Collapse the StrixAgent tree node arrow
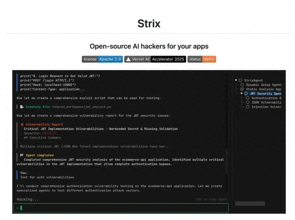This screenshot has height=220, width=295. (x=236, y=80)
